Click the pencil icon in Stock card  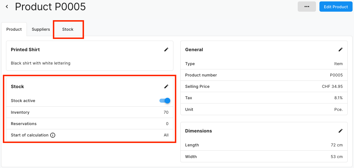pyautogui.click(x=166, y=86)
